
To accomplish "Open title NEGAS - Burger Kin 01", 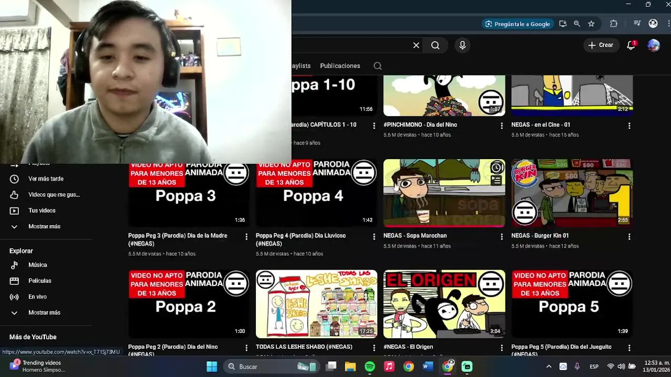I will coord(540,236).
